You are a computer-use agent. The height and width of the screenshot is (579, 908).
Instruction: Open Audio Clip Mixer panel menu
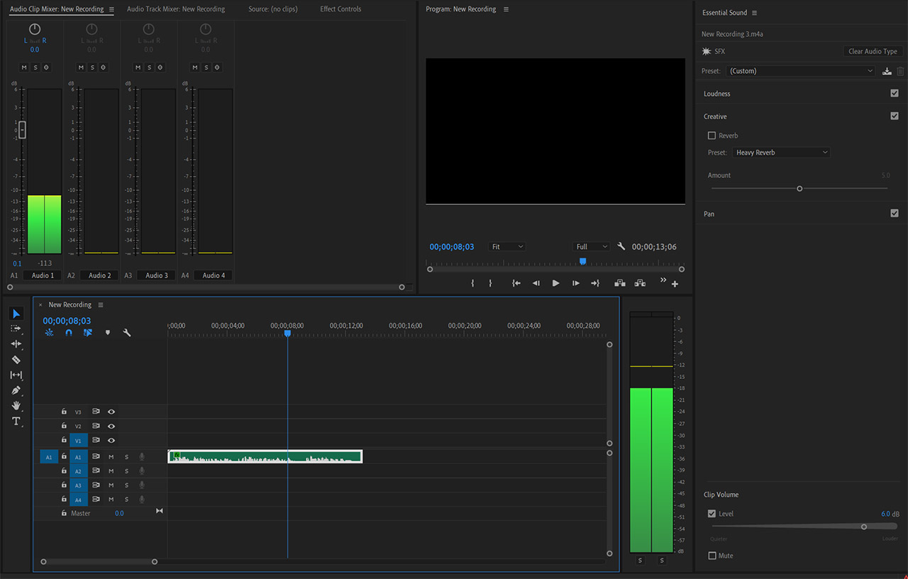[111, 9]
